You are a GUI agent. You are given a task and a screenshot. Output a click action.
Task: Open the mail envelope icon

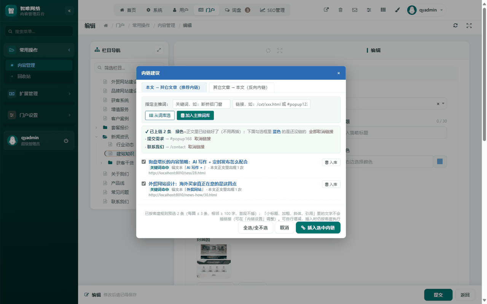(x=355, y=10)
